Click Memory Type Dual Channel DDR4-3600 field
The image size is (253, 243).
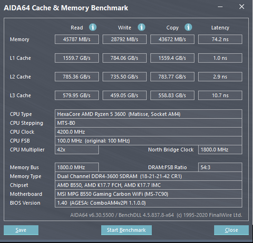(x=149, y=176)
